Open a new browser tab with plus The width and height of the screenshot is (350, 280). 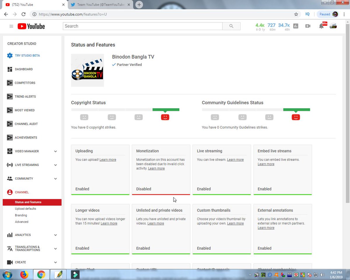[139, 5]
